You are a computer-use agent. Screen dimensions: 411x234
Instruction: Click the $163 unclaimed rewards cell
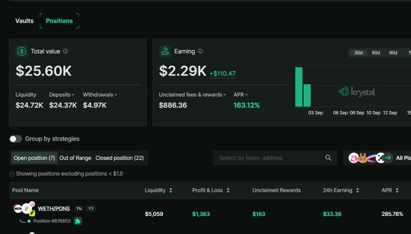click(x=258, y=214)
